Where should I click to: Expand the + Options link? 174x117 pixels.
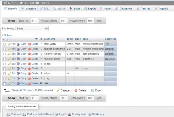(7, 35)
